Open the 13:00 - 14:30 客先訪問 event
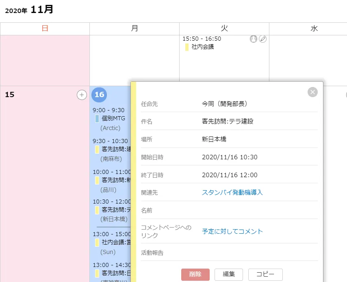 [111, 272]
